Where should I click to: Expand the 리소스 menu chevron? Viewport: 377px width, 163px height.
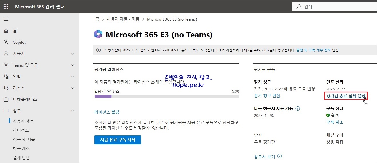tap(72, 88)
